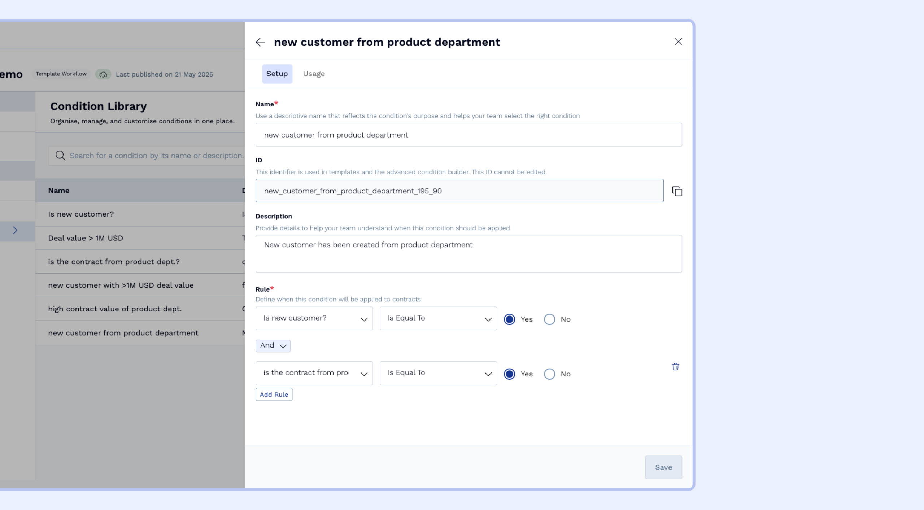Viewport: 924px width, 510px height.
Task: Switch to the Setup tab
Action: pyautogui.click(x=277, y=74)
